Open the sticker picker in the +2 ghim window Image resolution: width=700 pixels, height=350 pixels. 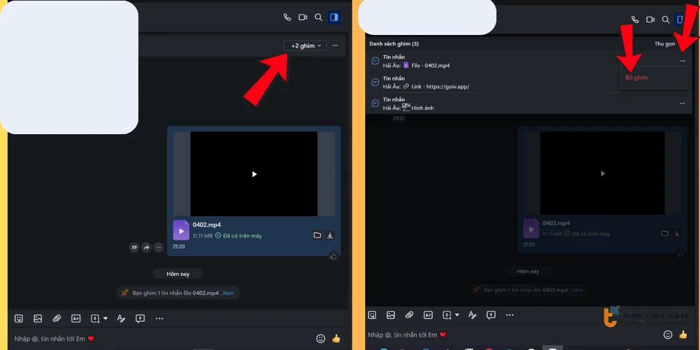pyautogui.click(x=19, y=318)
